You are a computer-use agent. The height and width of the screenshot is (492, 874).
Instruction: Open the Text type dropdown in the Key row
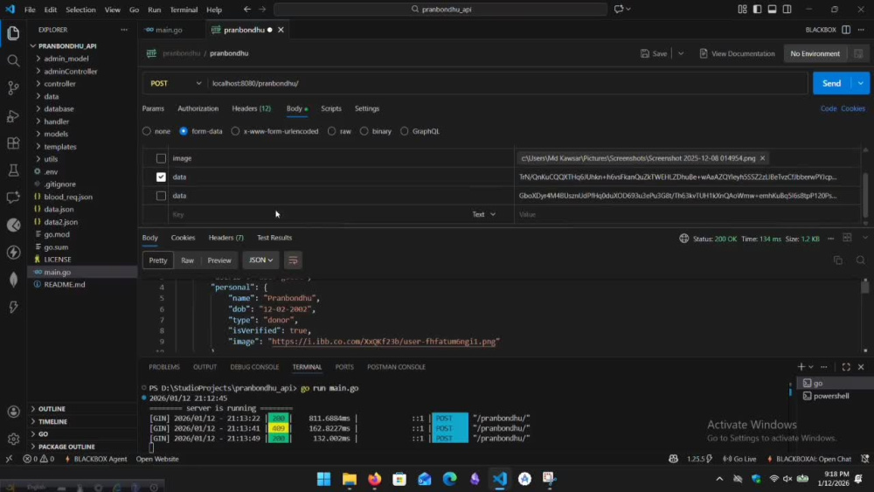[x=484, y=214]
